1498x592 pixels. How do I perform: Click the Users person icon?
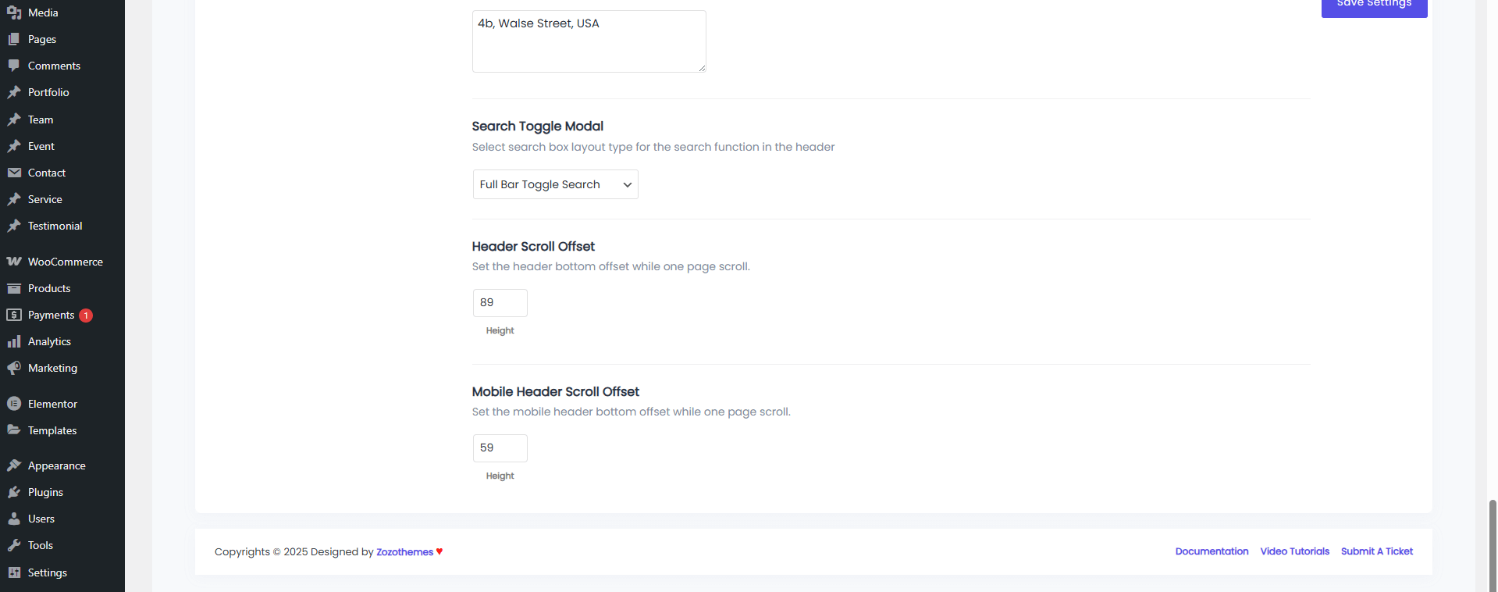tap(14, 519)
